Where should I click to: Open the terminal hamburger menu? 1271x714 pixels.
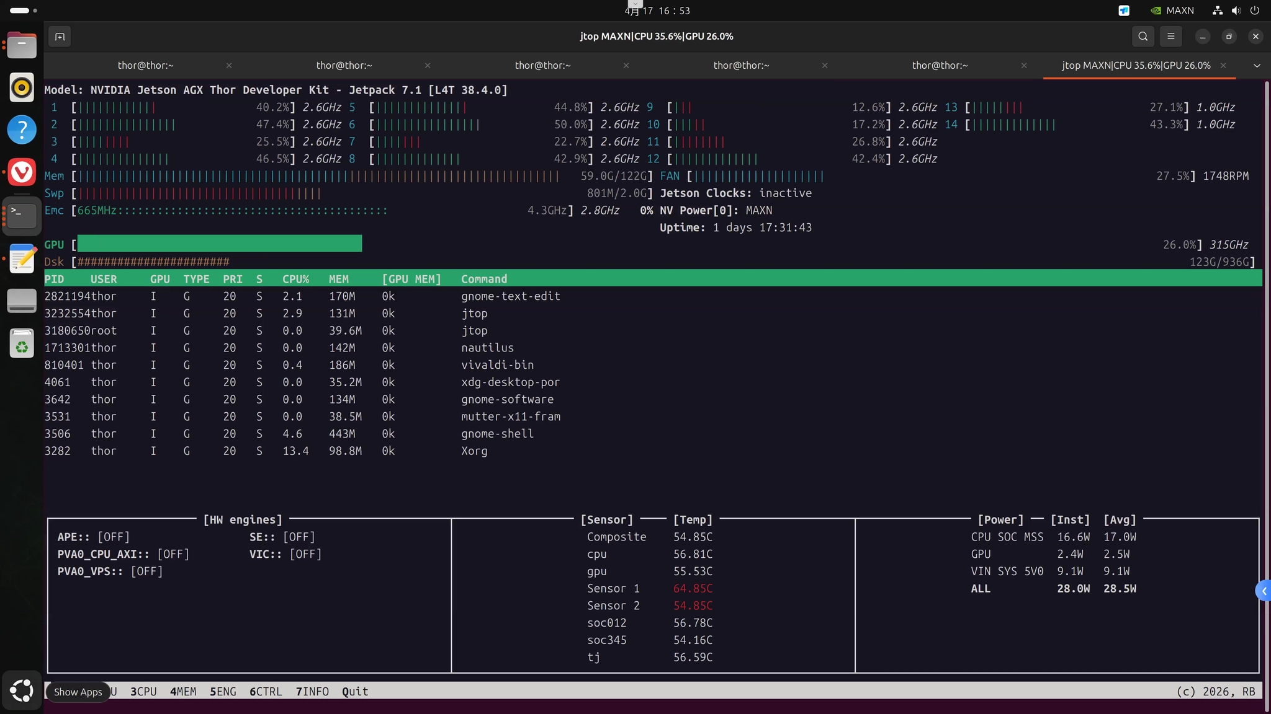[1171, 37]
